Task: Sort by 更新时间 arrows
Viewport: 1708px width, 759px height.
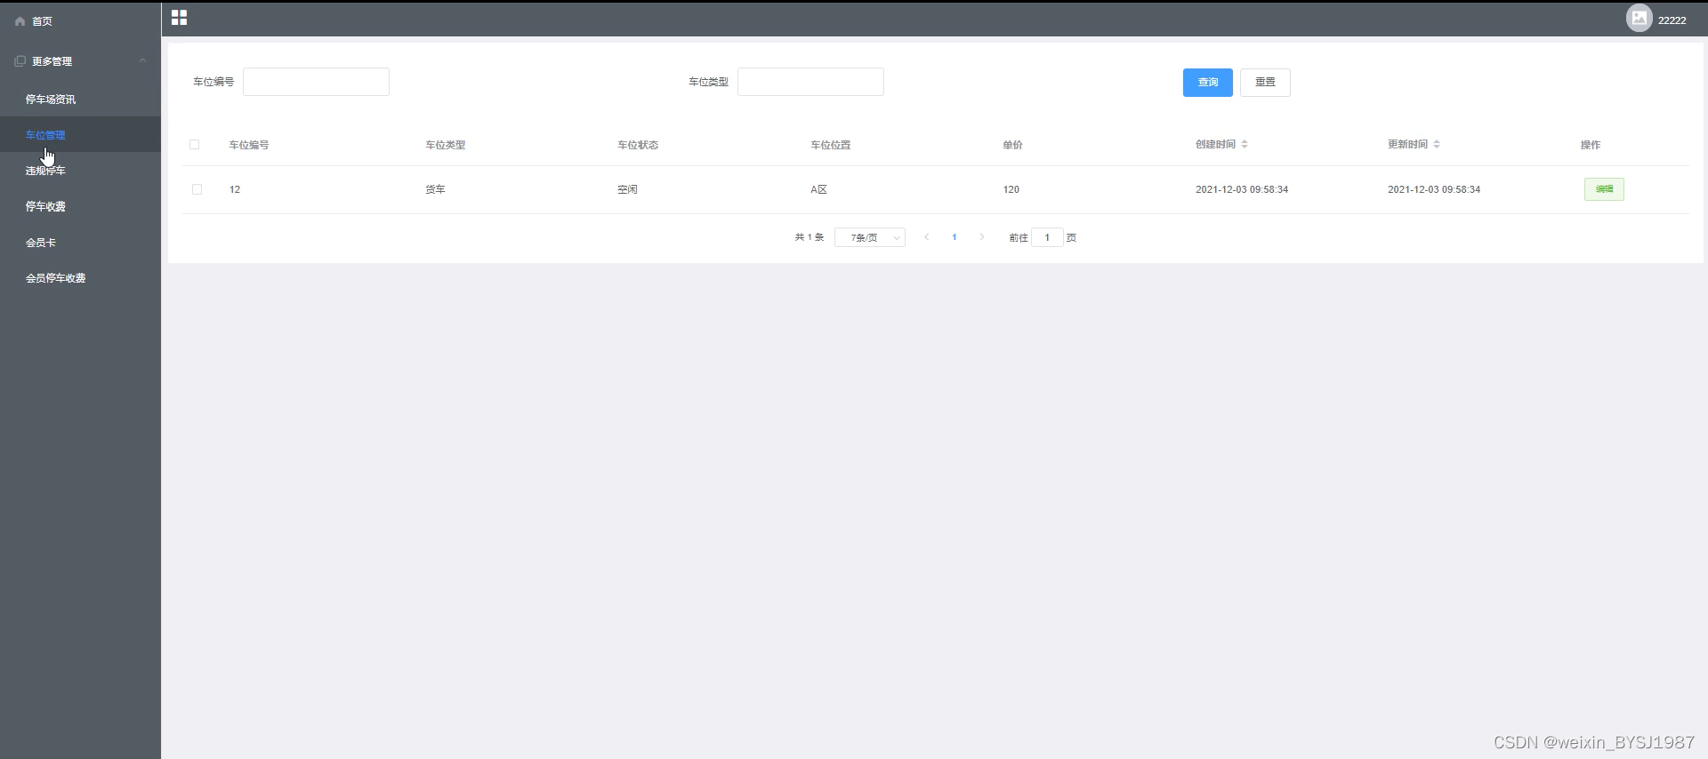Action: point(1437,144)
